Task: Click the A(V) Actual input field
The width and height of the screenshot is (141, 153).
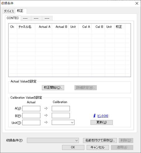Action: [x=31, y=108]
